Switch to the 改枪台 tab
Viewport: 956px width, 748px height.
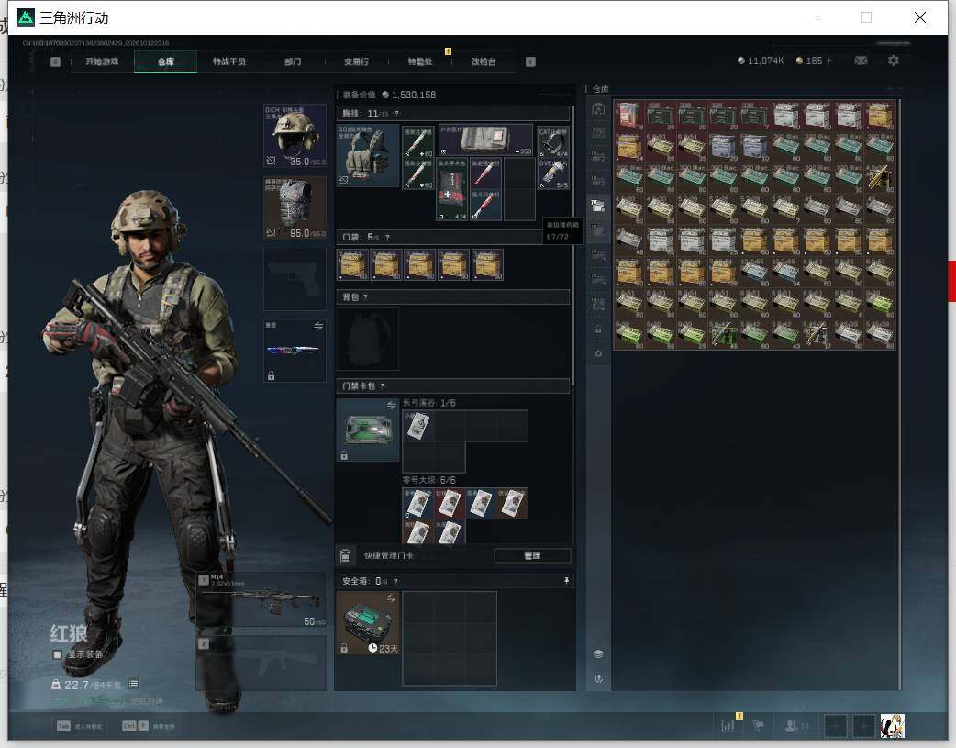(484, 61)
